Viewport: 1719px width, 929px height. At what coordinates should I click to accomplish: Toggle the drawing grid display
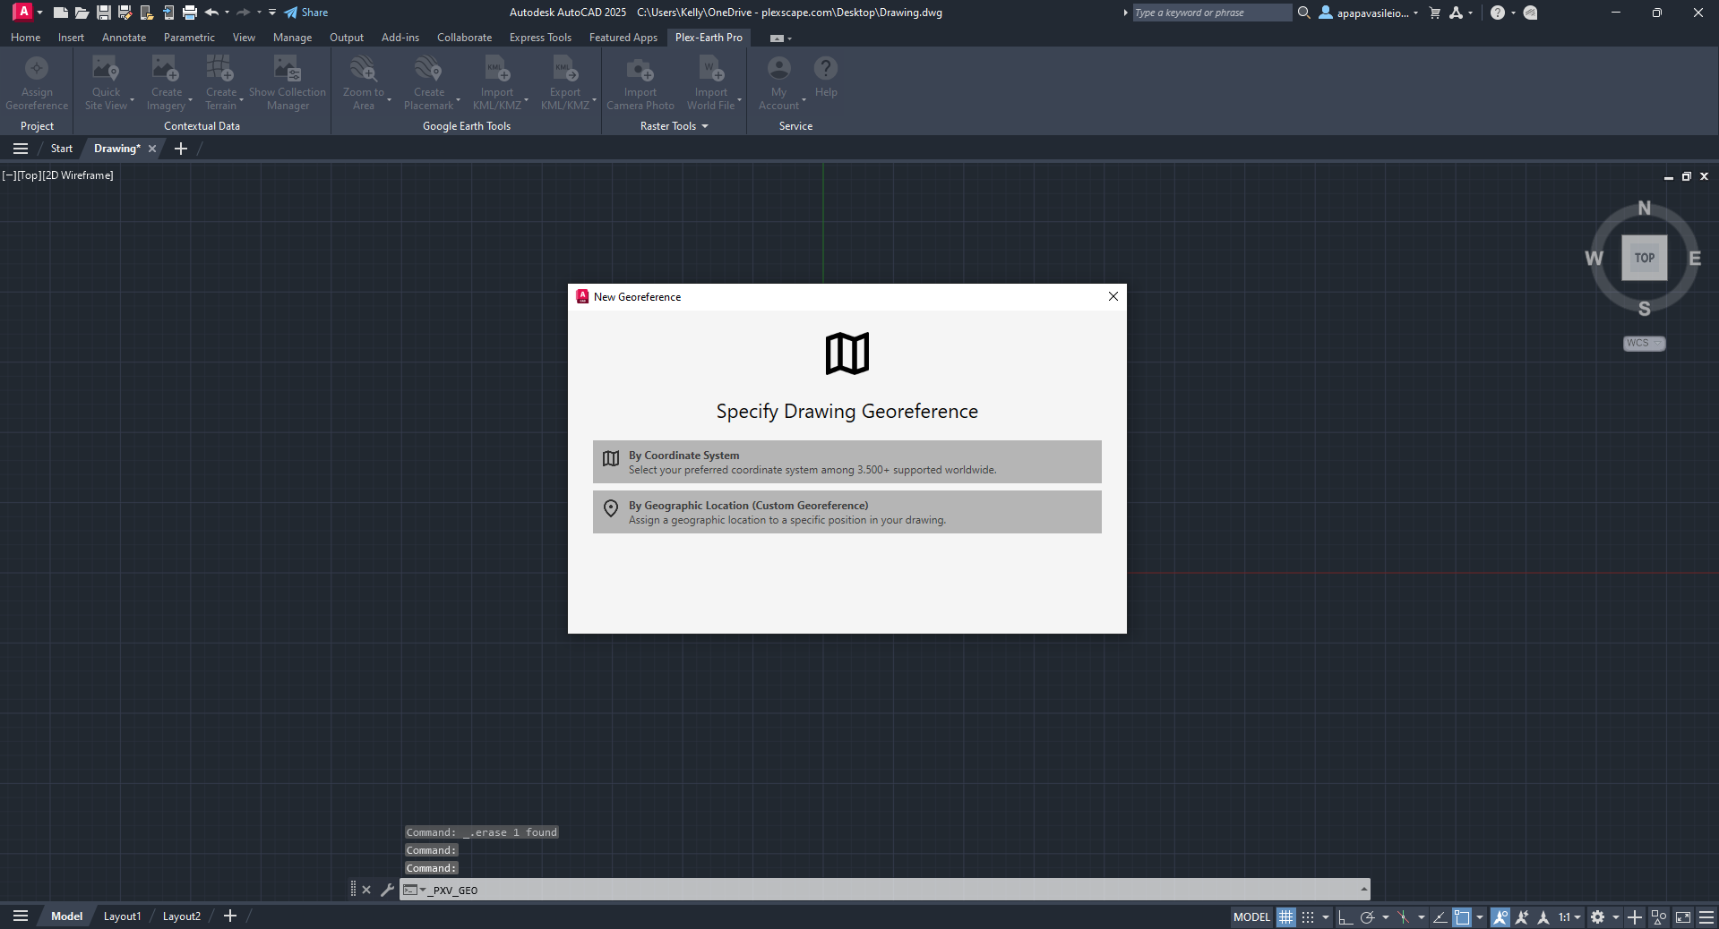click(x=1285, y=916)
